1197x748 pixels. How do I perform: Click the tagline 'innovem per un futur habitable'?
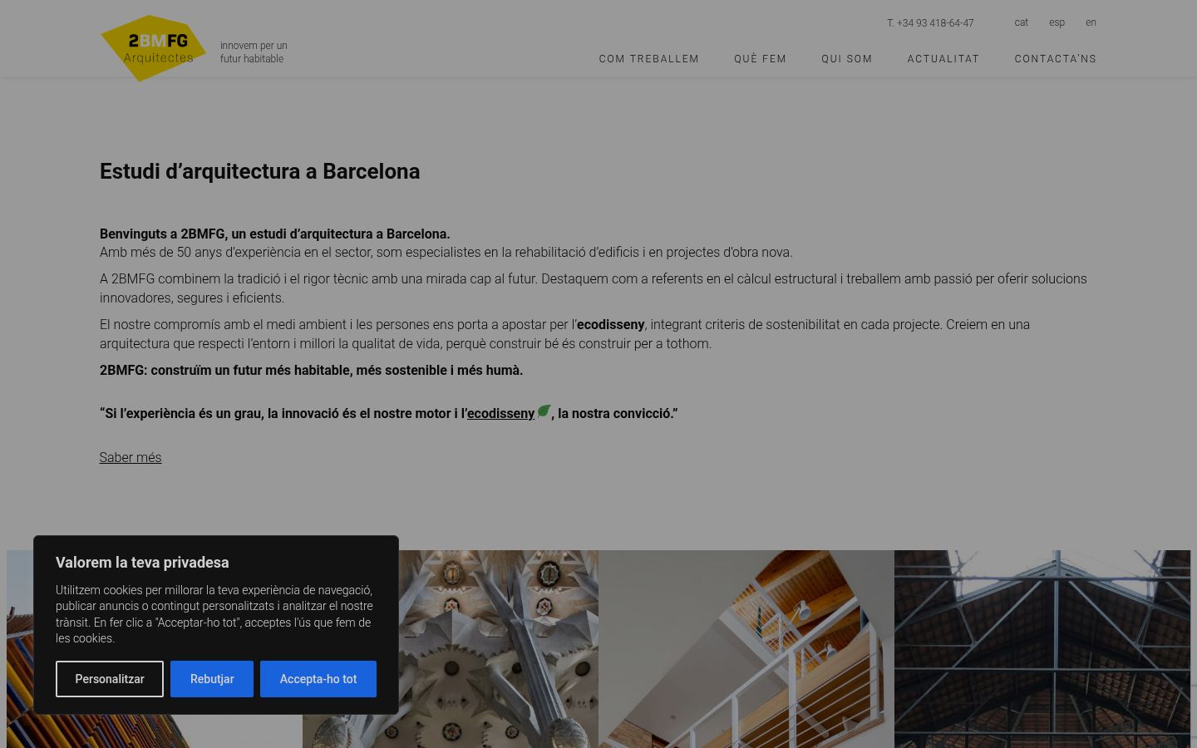tap(254, 52)
